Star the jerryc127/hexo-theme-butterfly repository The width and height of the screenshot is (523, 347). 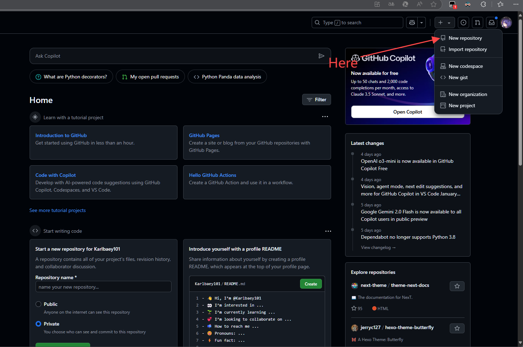pos(457,328)
